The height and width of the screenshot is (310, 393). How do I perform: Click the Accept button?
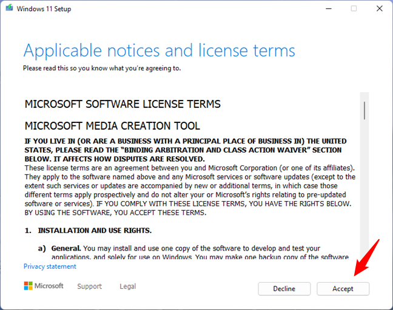click(343, 289)
